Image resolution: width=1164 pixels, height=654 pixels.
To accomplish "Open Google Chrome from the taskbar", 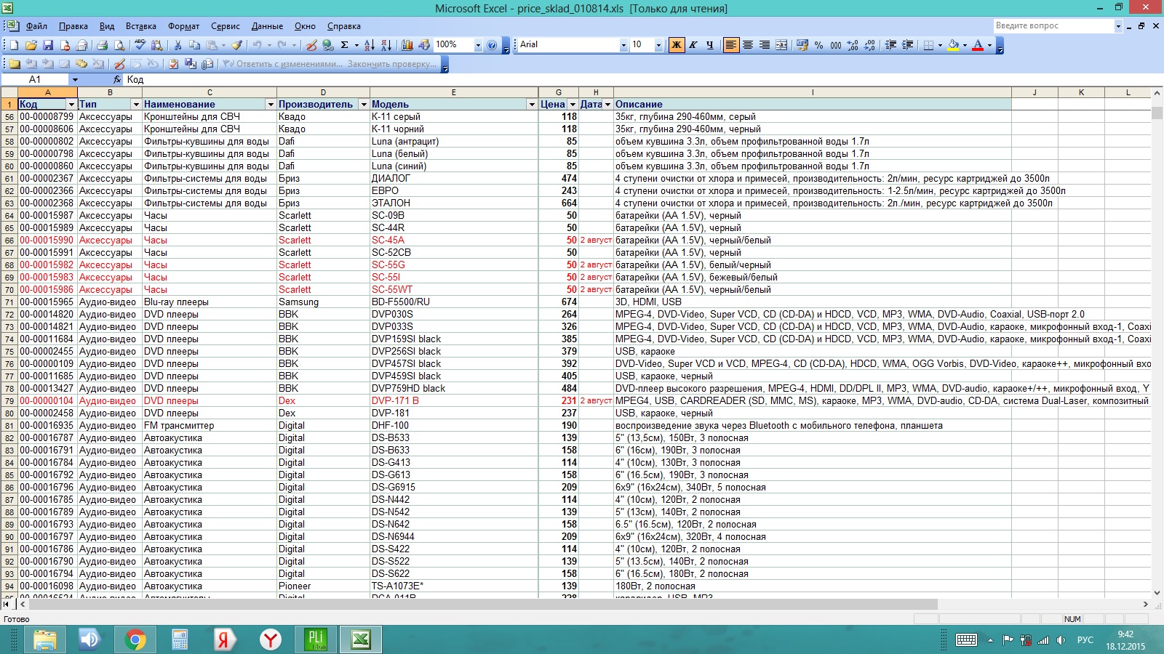I will coord(135,639).
